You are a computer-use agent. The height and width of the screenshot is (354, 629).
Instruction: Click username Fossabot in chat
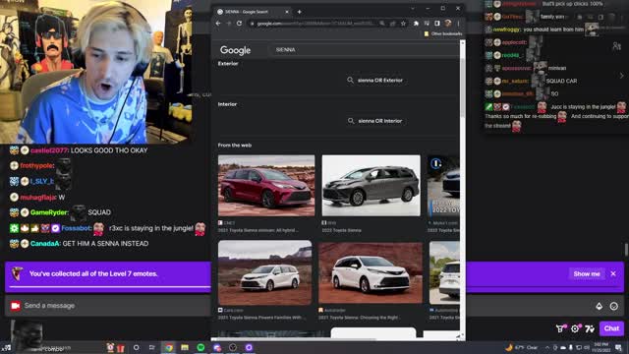(77, 228)
